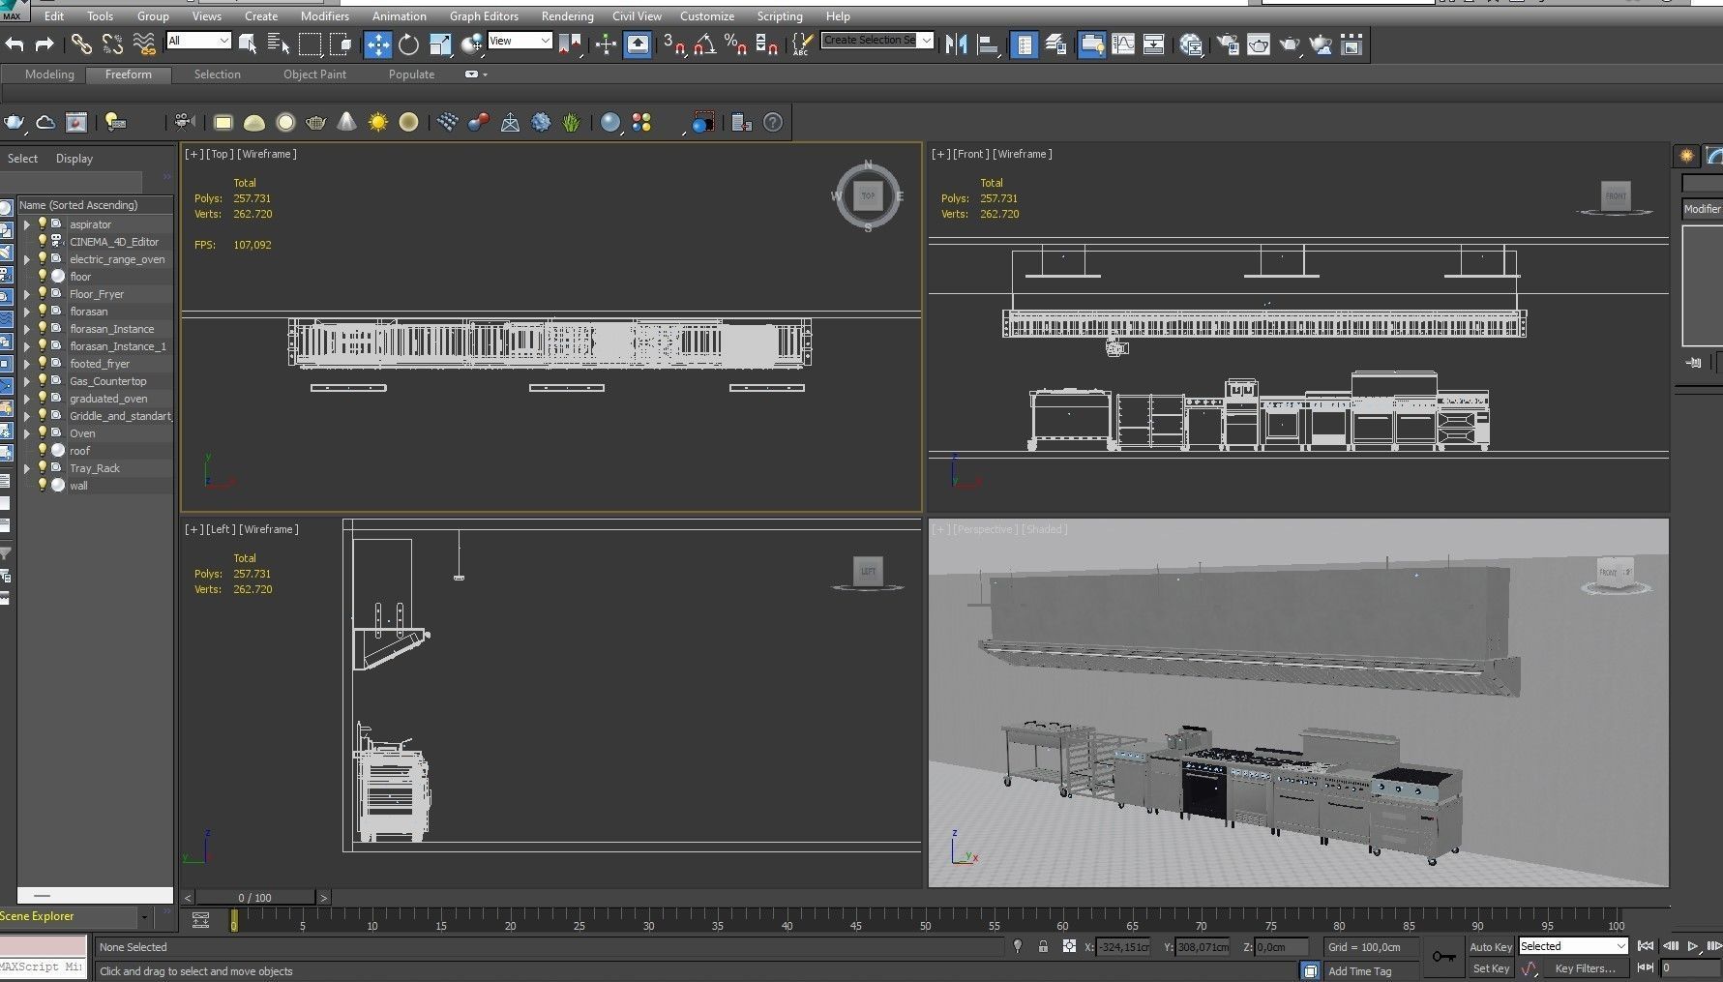The width and height of the screenshot is (1723, 982).
Task: Click the Undo arrow icon
Action: click(15, 45)
